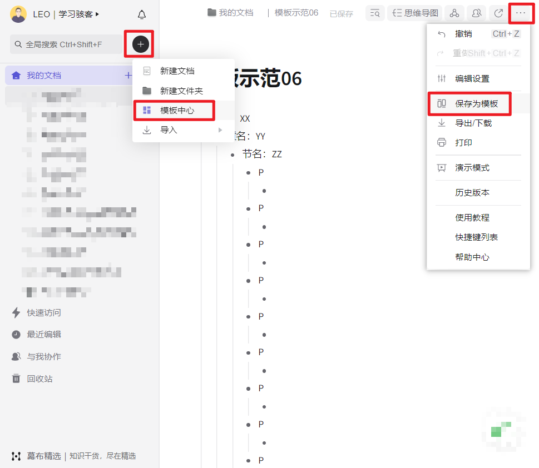Click the invite collaborators toolbar icon

click(477, 13)
